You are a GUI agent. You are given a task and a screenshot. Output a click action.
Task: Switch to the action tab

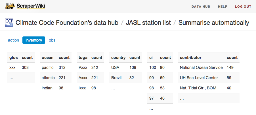(x=13, y=40)
